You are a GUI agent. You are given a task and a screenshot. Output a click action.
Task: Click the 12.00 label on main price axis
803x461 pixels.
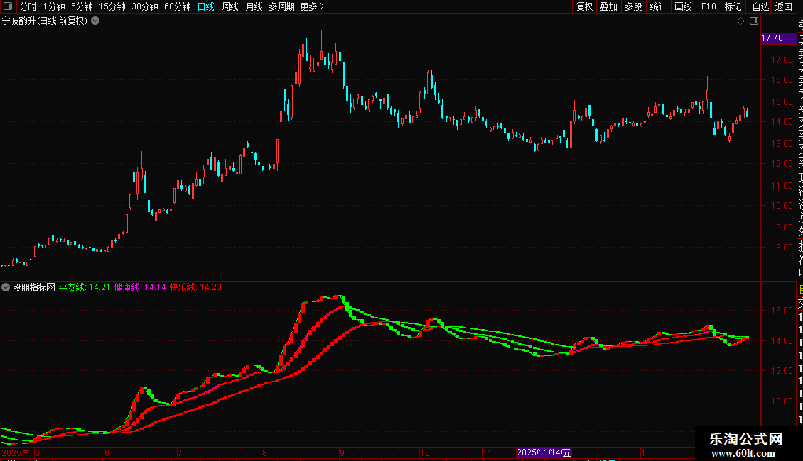coord(782,164)
